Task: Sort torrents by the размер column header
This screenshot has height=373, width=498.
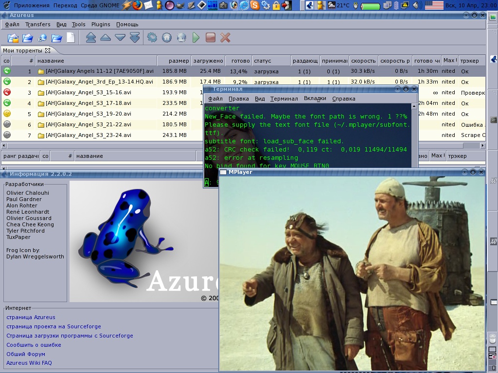Action: click(x=174, y=61)
